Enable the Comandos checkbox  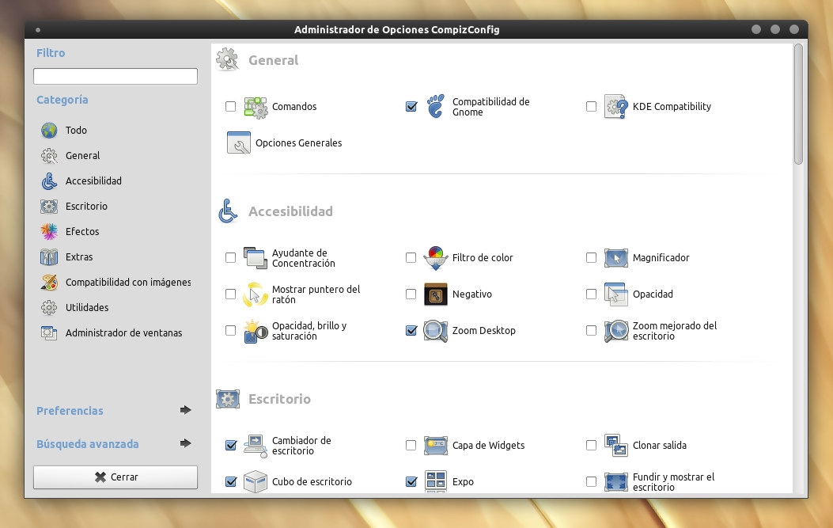(230, 107)
